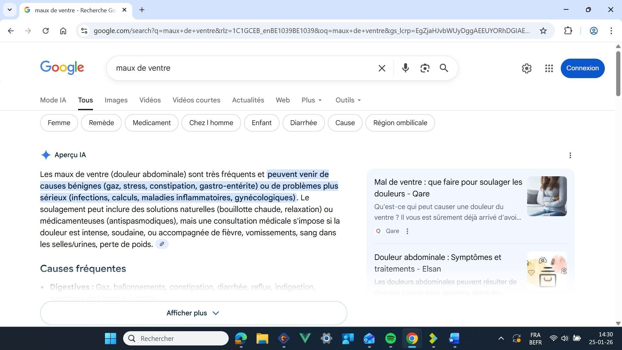
Task: Launch Spotify from the taskbar
Action: point(390,338)
